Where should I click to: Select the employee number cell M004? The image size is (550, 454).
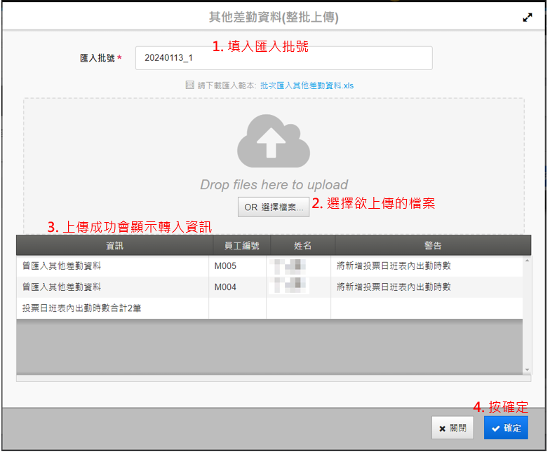(x=225, y=287)
